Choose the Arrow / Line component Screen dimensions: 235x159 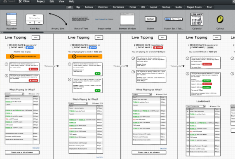point(58,19)
